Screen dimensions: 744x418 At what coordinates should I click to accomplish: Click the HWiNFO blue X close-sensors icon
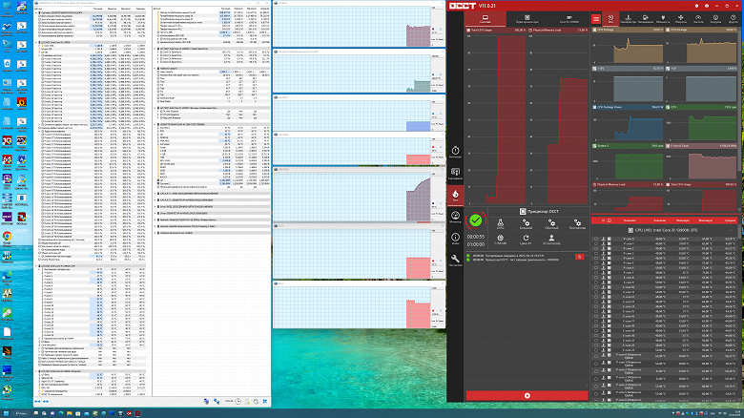click(x=265, y=402)
